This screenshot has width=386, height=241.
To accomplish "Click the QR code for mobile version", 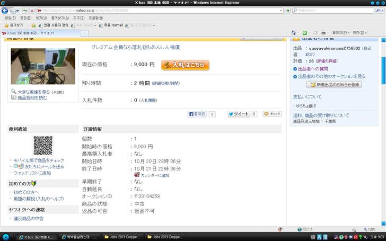I will [43, 145].
